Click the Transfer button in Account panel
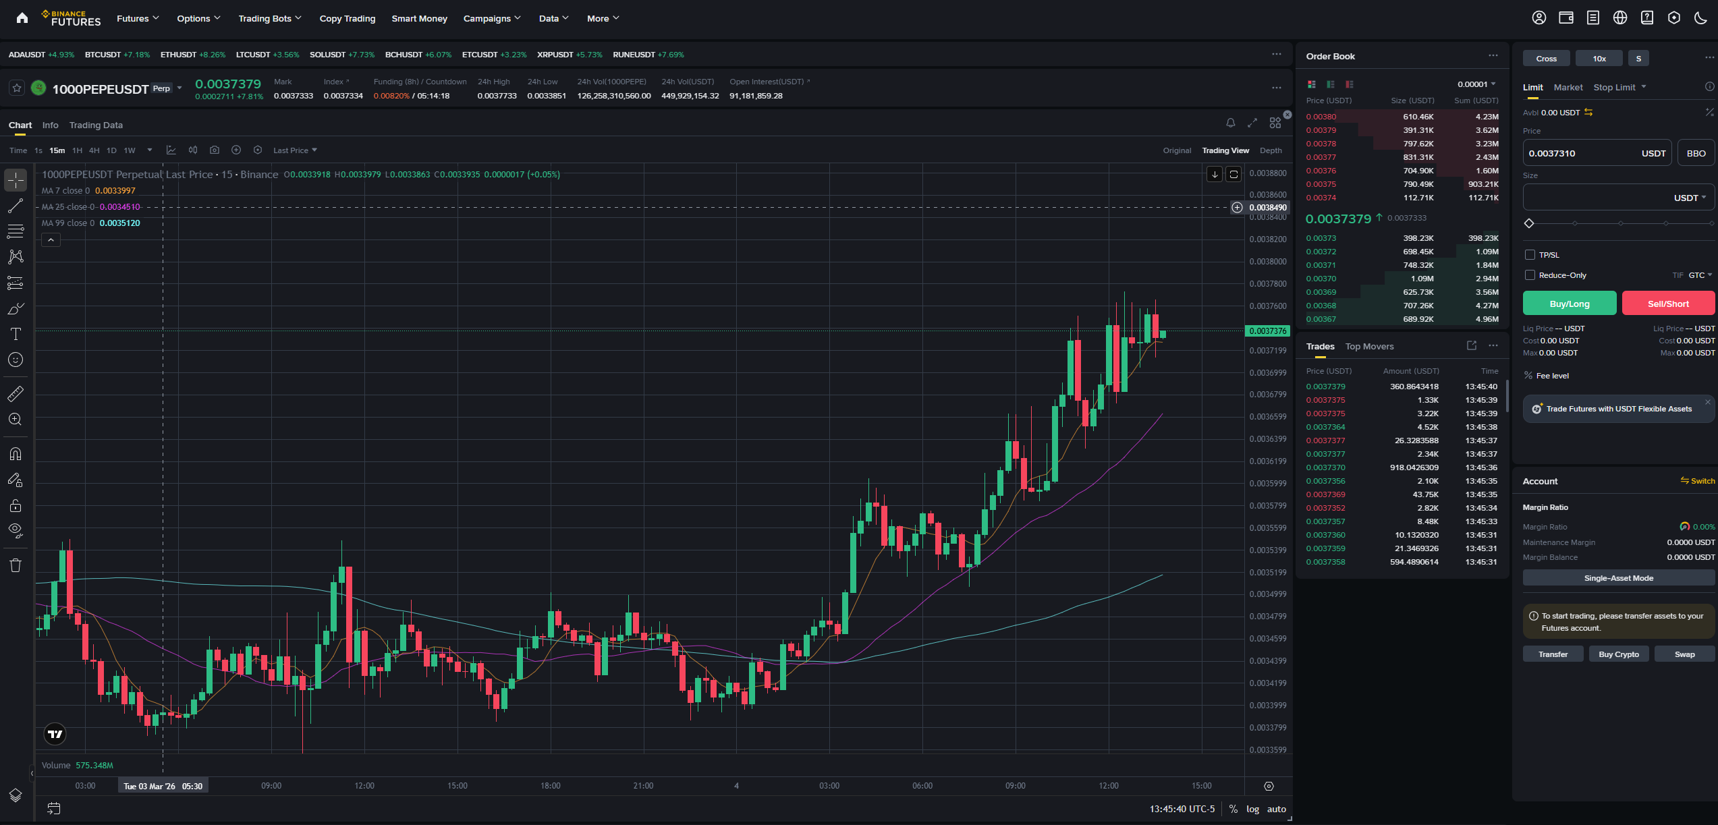 click(1553, 654)
